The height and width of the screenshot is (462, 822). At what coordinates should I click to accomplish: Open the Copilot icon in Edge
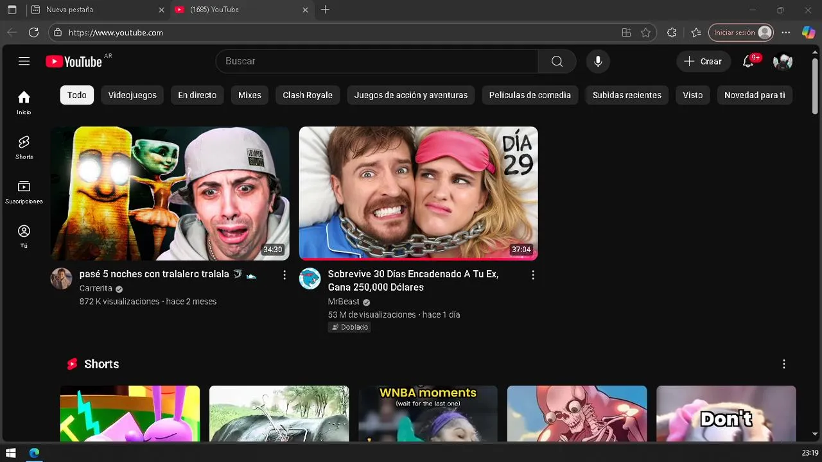[x=809, y=33]
